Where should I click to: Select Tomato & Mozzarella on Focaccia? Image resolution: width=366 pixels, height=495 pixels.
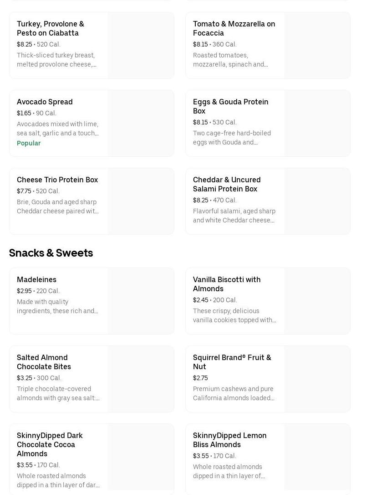point(234,28)
